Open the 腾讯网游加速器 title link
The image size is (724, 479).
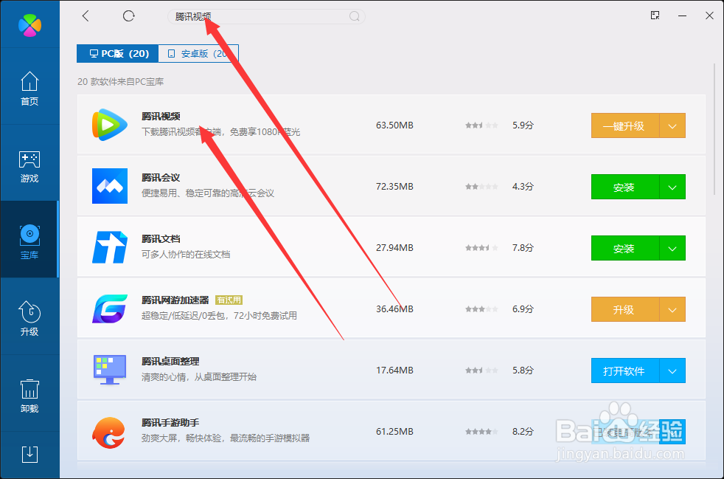click(x=175, y=300)
